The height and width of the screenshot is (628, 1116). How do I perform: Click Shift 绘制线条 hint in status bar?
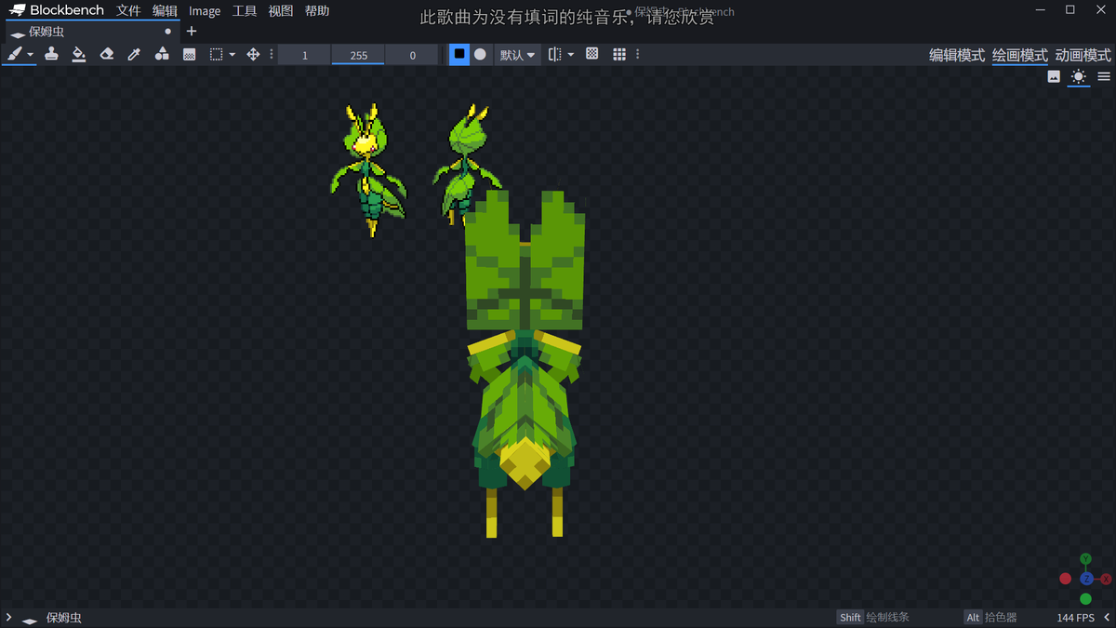click(x=873, y=618)
